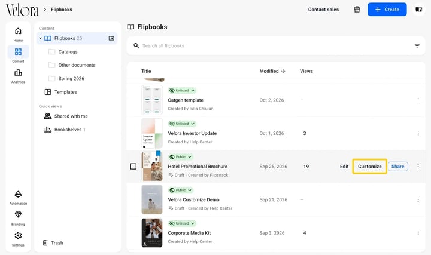Click the Sep 25, 2026 date cell
The height and width of the screenshot is (255, 431).
click(273, 167)
